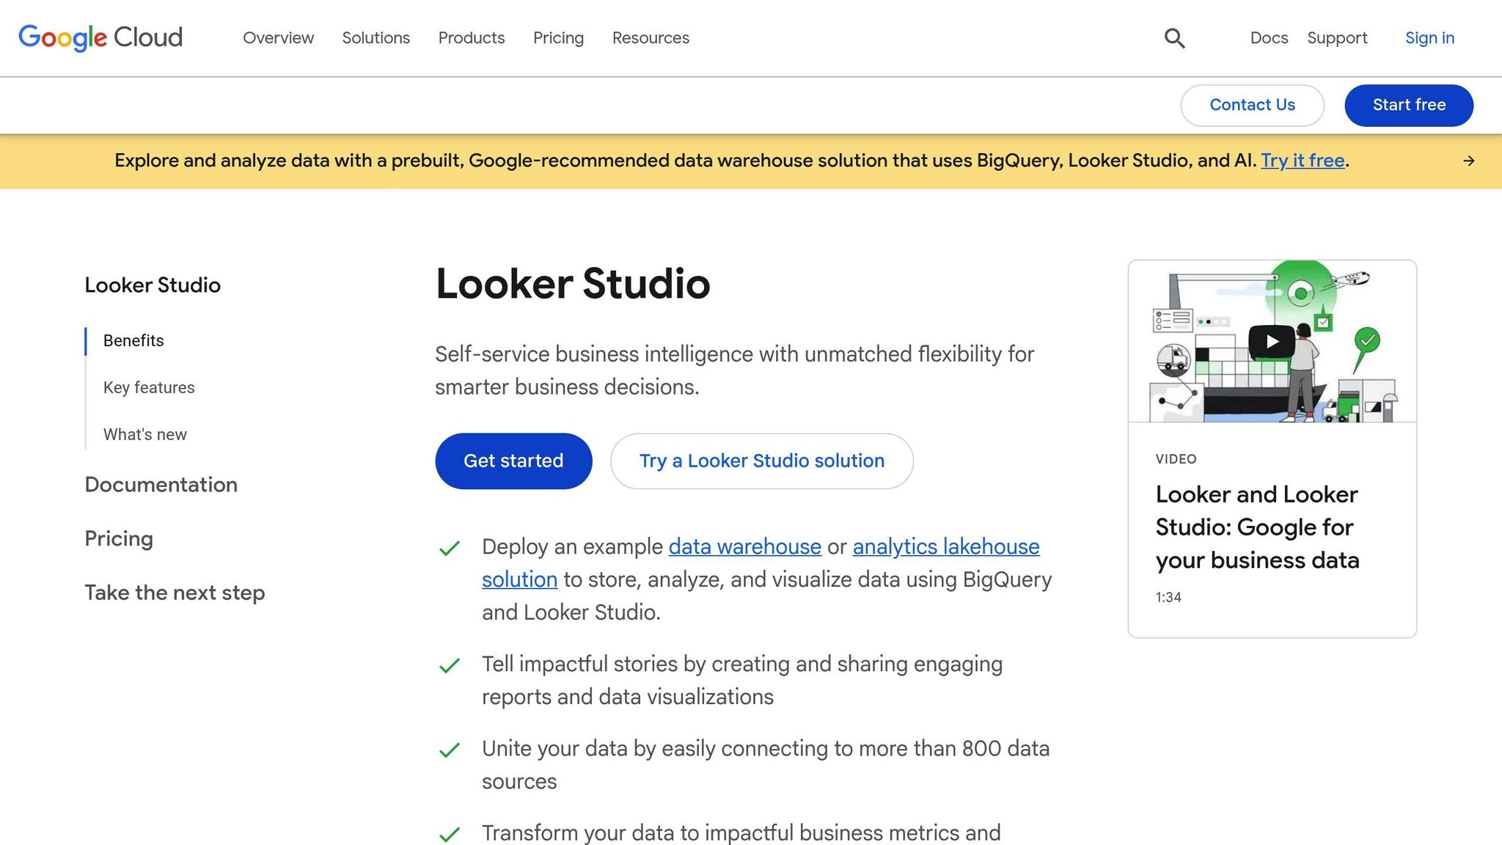Click the video thumbnail illustration
Screen dimensions: 1502x845
pyautogui.click(x=1272, y=341)
